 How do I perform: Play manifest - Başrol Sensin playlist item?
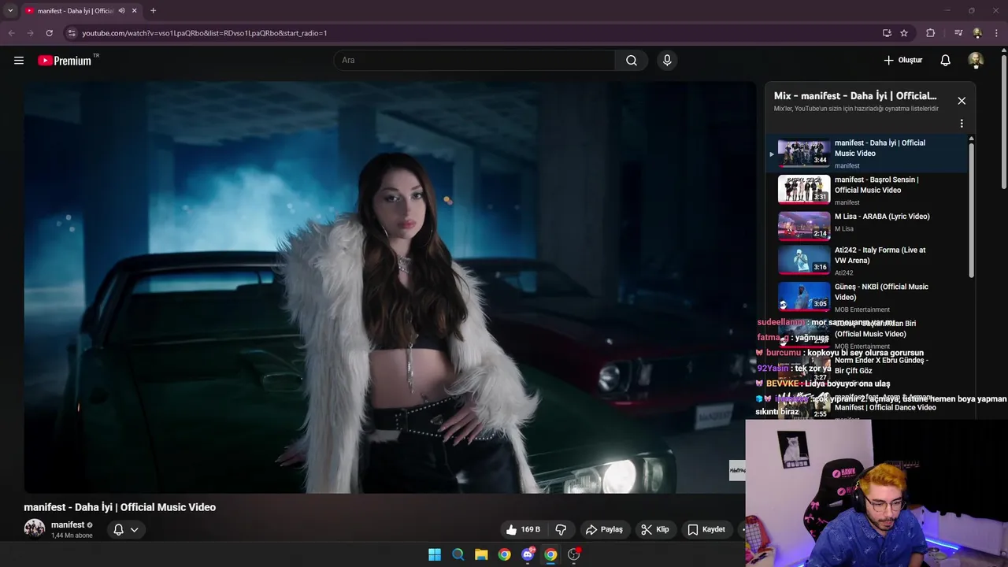tap(866, 190)
